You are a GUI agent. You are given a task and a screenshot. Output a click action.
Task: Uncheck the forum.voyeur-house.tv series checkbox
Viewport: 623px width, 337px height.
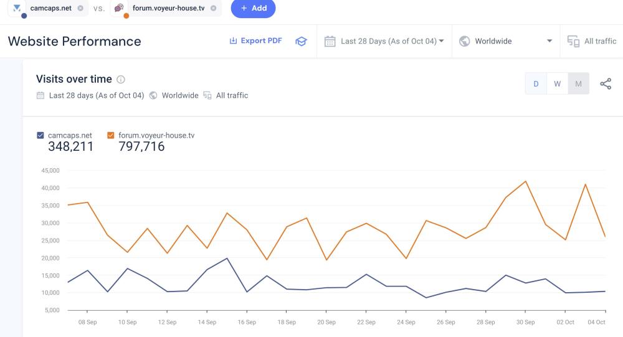[x=111, y=135]
